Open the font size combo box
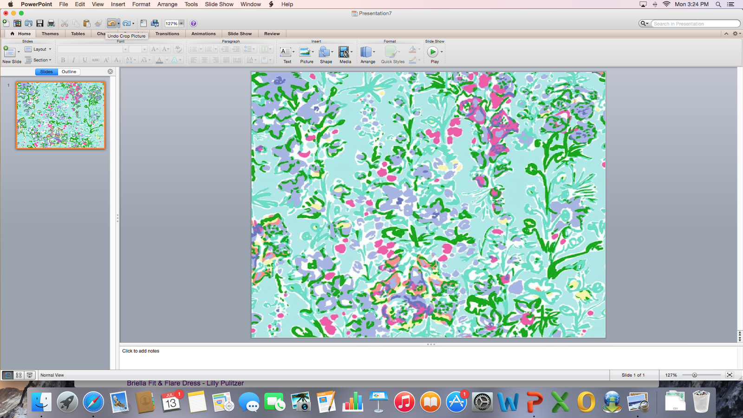 pos(138,49)
